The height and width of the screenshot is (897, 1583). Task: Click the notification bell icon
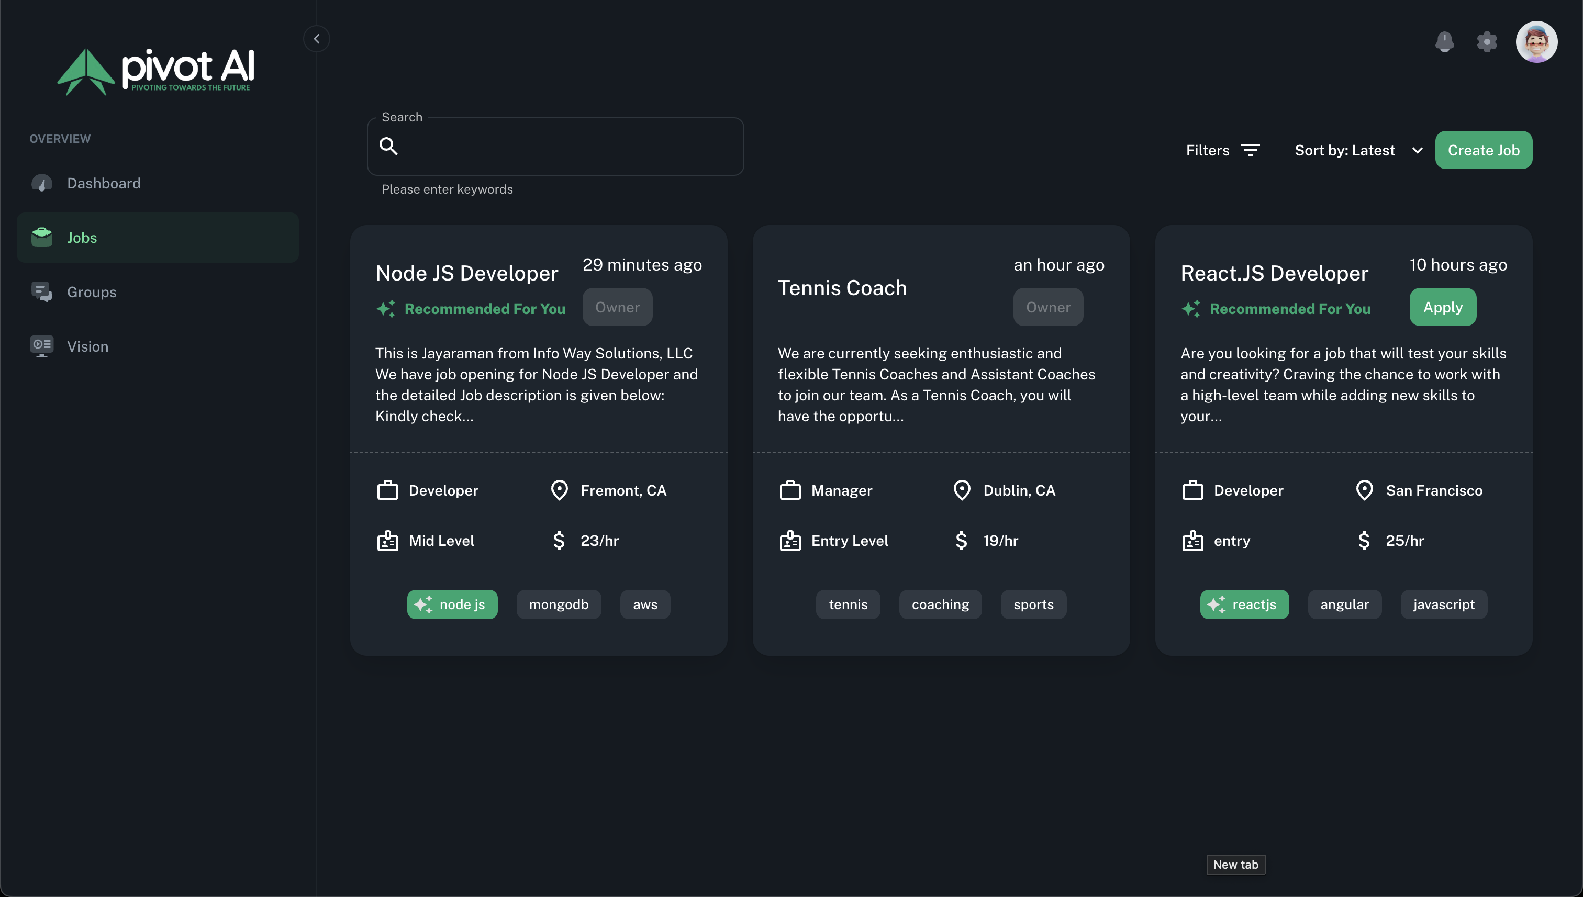tap(1444, 42)
